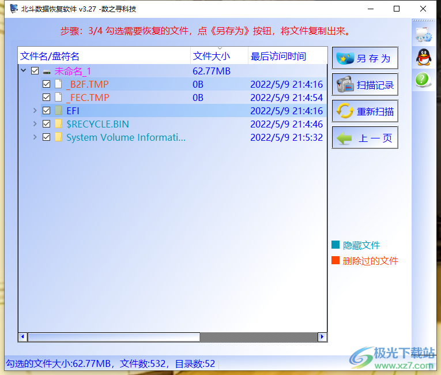Click the 另存为 (Save As) button
This screenshot has height=375, width=441.
coord(365,58)
